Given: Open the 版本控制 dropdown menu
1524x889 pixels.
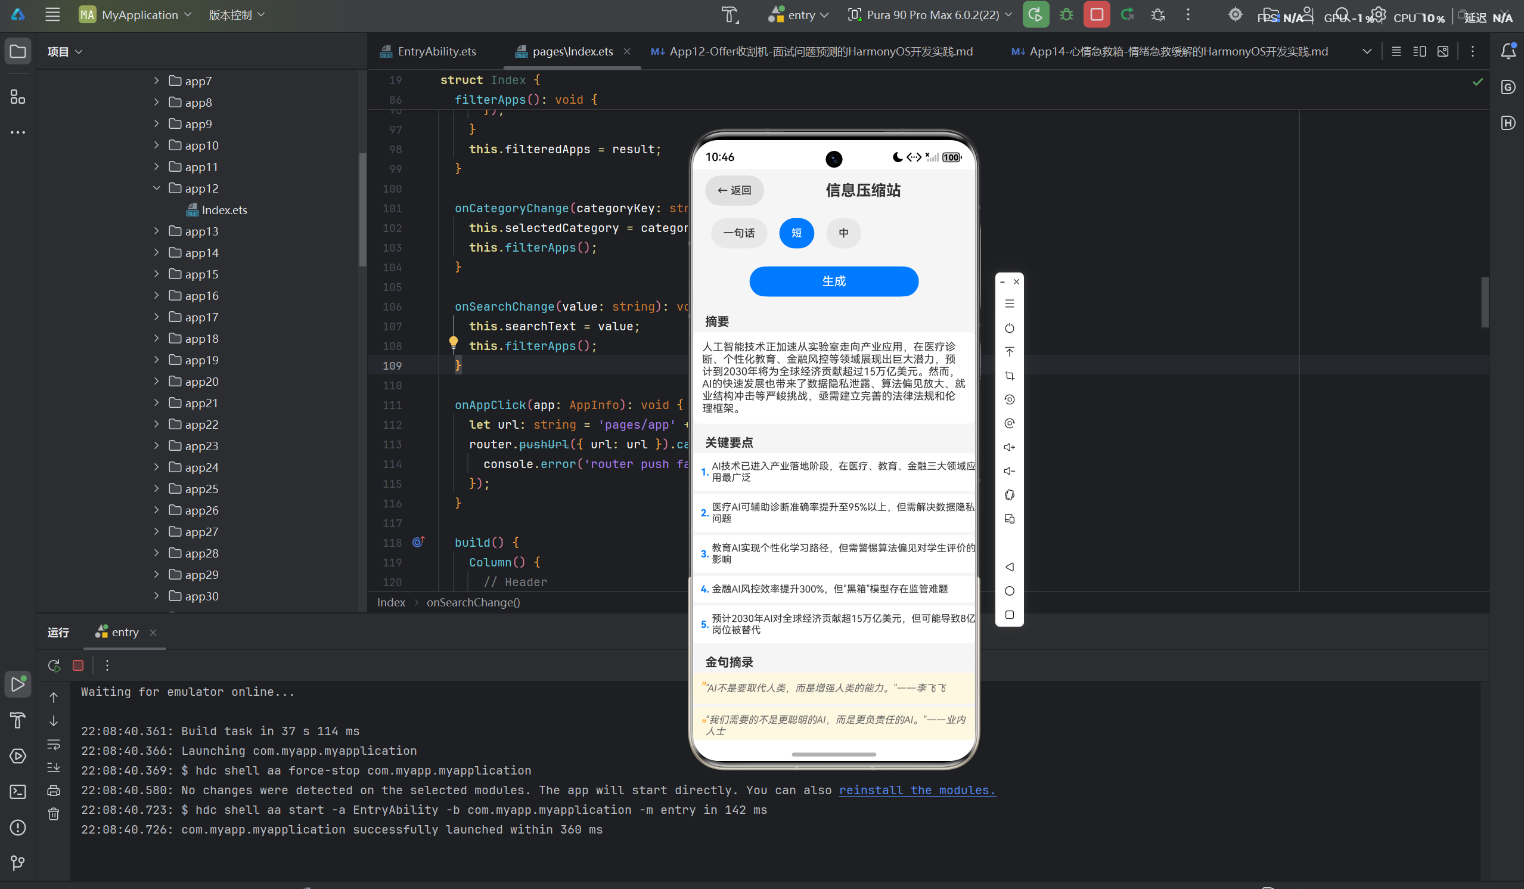Looking at the screenshot, I should (237, 14).
